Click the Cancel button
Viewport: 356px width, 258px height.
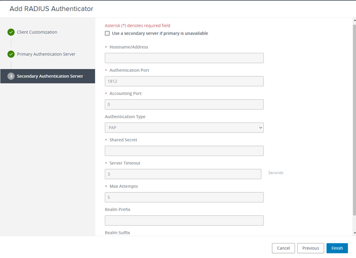pos(283,248)
